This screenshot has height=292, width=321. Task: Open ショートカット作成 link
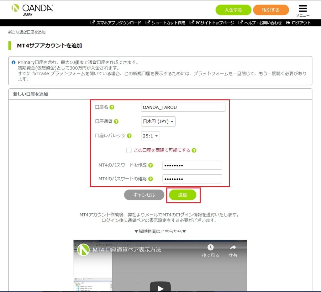pos(166,23)
